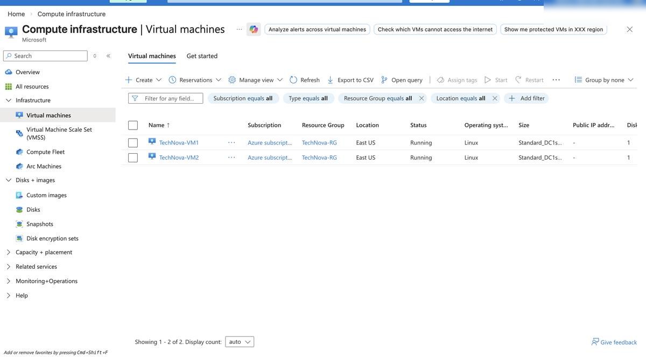Open the Create dropdown
646x357 pixels.
143,80
